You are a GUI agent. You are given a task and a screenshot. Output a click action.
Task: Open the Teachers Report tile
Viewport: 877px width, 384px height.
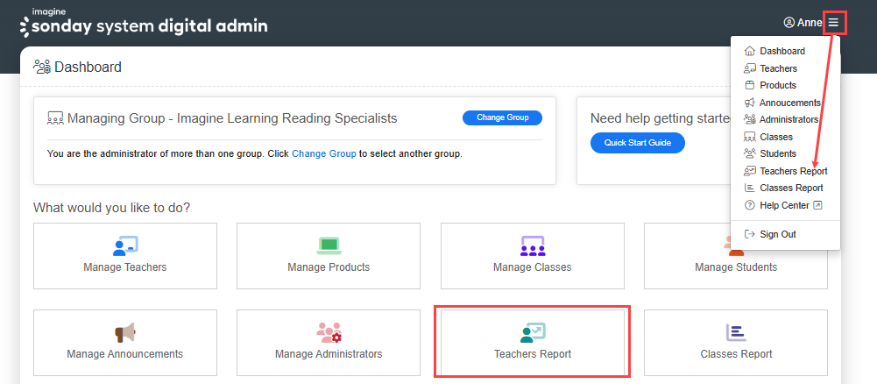(x=533, y=343)
